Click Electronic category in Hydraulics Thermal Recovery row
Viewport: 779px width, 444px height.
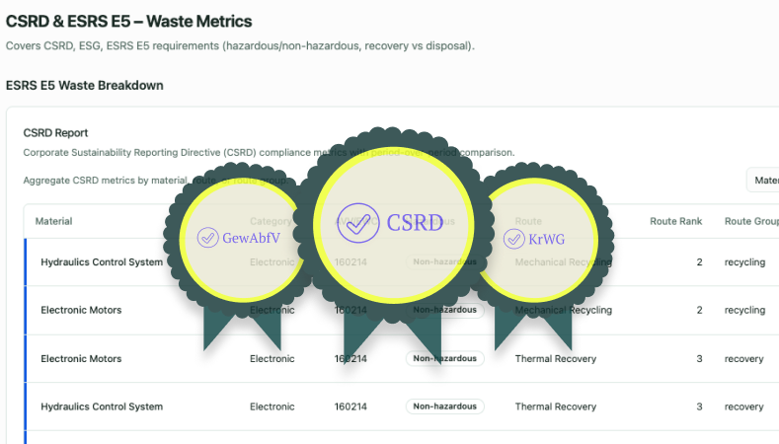pos(272,407)
